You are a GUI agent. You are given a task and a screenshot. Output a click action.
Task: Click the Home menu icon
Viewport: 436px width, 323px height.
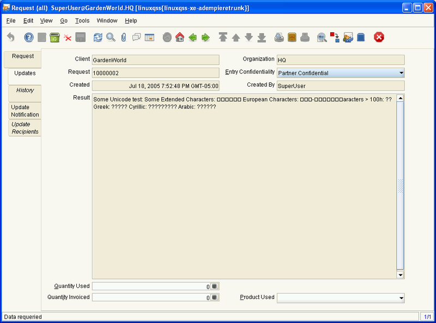(180, 37)
